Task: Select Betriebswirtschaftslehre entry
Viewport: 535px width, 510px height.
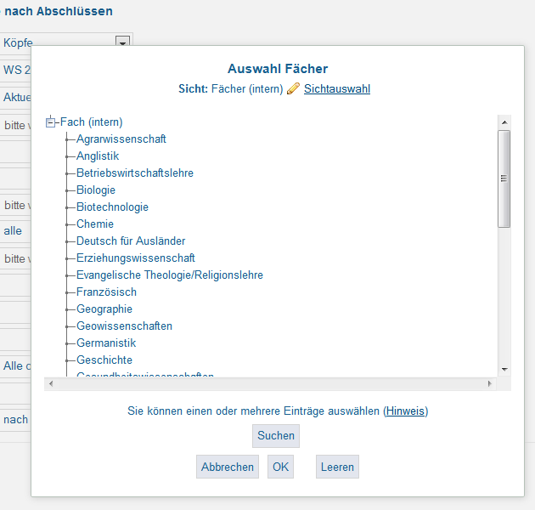Action: click(x=135, y=173)
